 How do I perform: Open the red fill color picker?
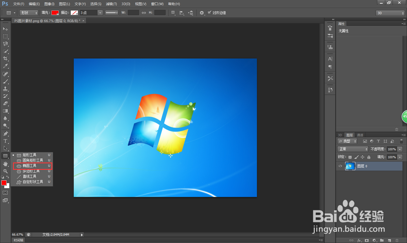[55, 13]
